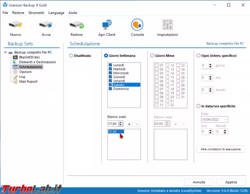Screen dimensions: 250x194
Task: Maximize the Uranium Backup window
Action: click(x=229, y=5)
